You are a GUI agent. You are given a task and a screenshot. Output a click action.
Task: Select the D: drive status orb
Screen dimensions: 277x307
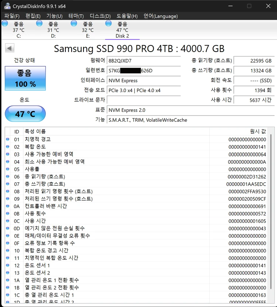[40, 23]
